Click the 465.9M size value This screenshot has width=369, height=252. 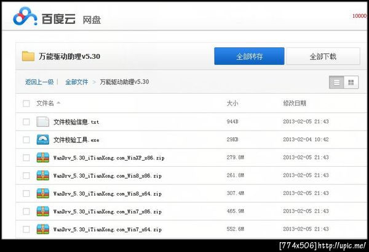[235, 211]
